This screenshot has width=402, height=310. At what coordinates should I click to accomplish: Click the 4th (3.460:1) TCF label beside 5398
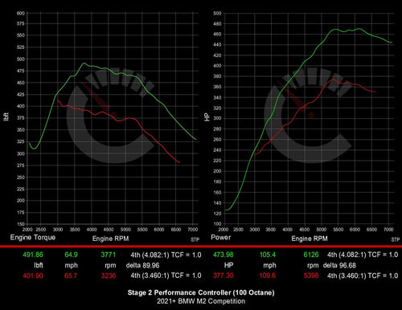tap(363, 275)
